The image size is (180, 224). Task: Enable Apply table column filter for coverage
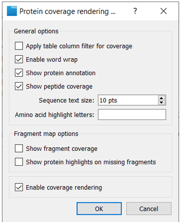click(x=19, y=46)
